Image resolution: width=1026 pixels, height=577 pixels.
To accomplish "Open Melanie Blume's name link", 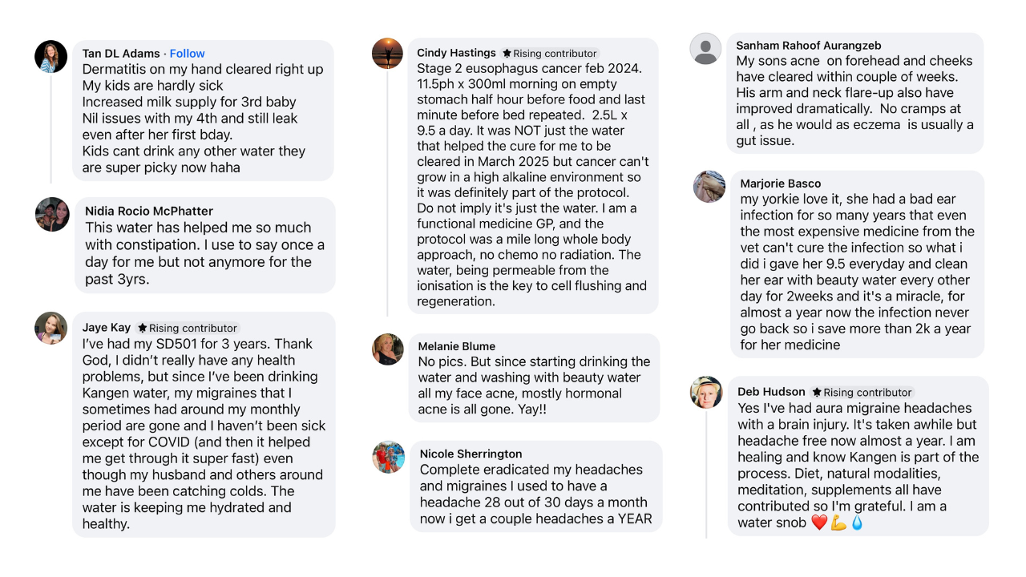I will [456, 346].
